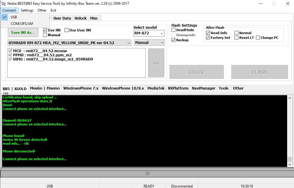Screen dimensions: 294x188
Task: Uncheck the Backup option
Action: 174,40
